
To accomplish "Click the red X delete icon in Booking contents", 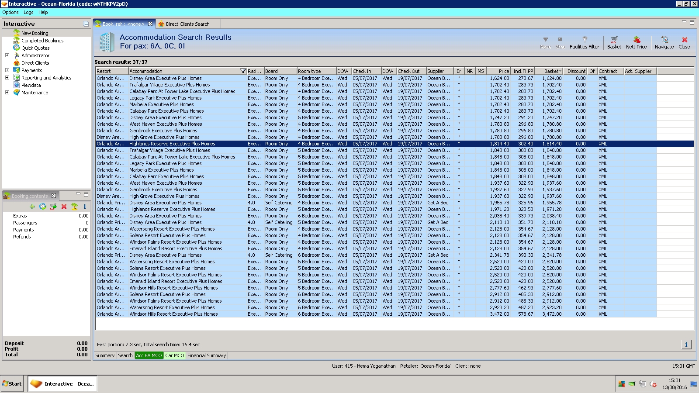I will pyautogui.click(x=64, y=207).
